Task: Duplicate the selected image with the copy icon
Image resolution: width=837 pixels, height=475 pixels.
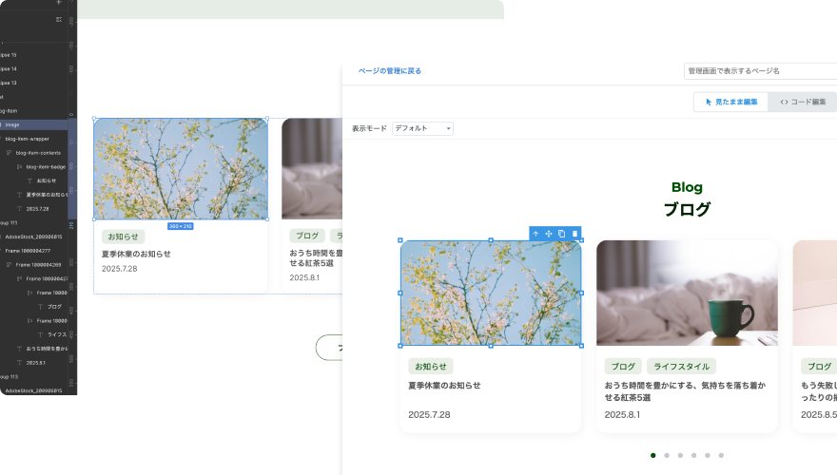Action: (561, 234)
